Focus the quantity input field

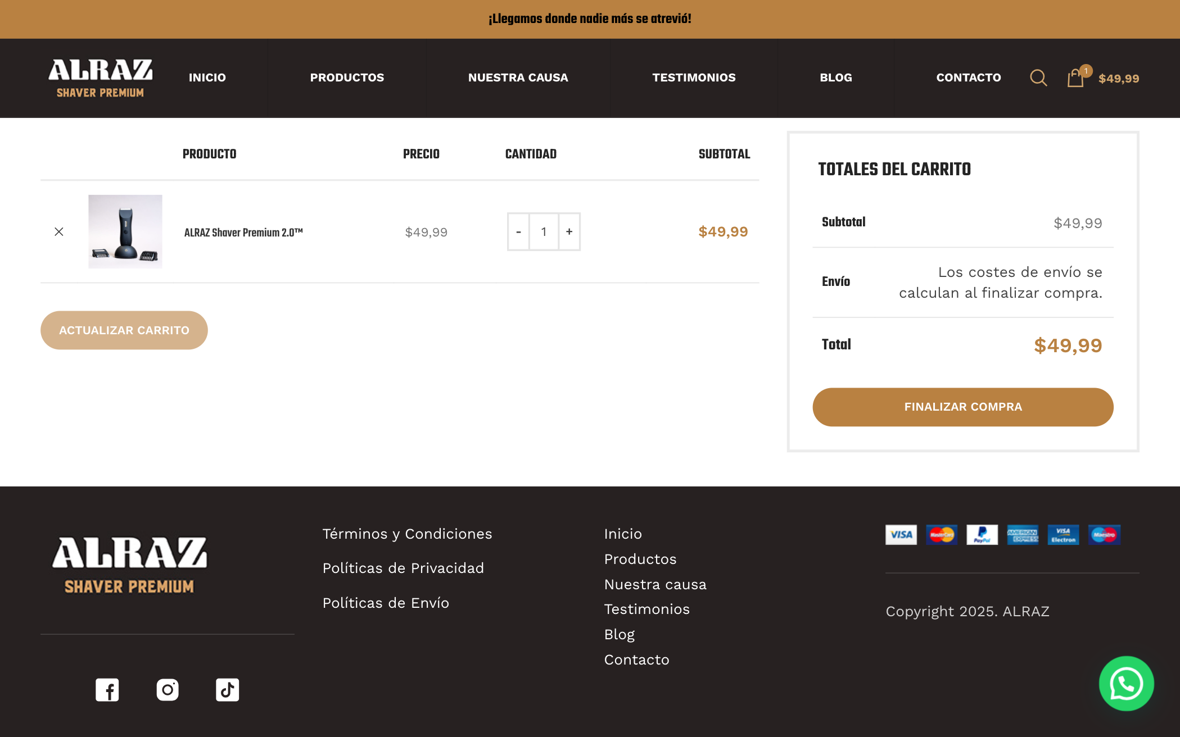544,231
